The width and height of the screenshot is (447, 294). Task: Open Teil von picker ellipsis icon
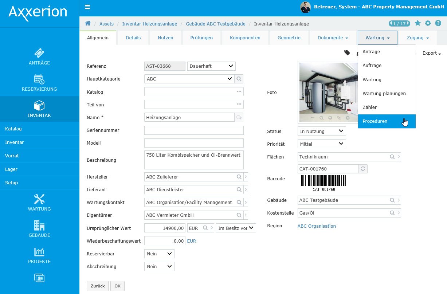(x=239, y=105)
